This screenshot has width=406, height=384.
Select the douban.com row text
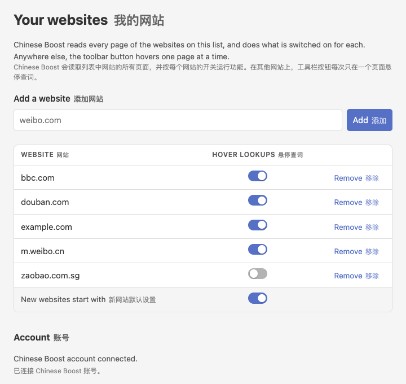(x=45, y=202)
